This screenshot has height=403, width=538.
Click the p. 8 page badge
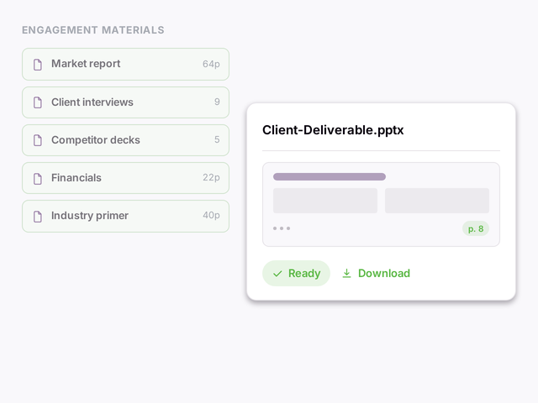tap(476, 228)
